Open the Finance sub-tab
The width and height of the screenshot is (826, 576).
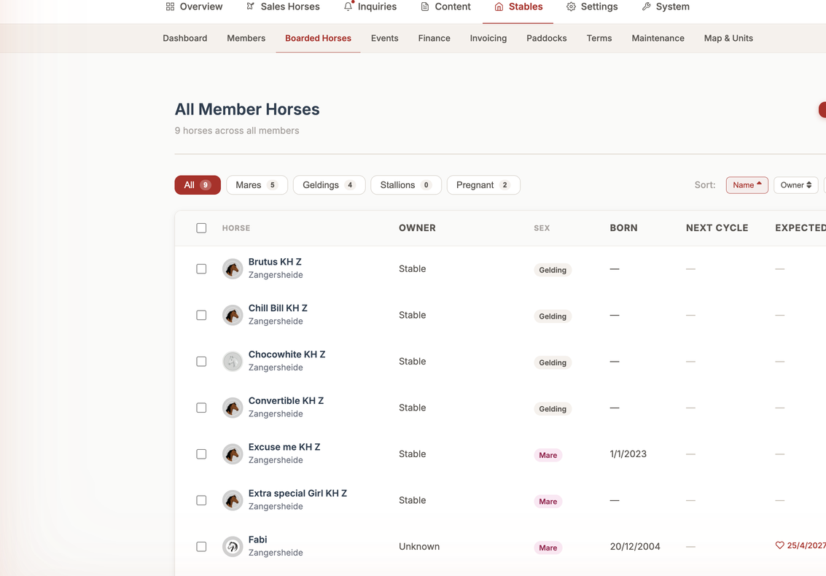click(434, 38)
